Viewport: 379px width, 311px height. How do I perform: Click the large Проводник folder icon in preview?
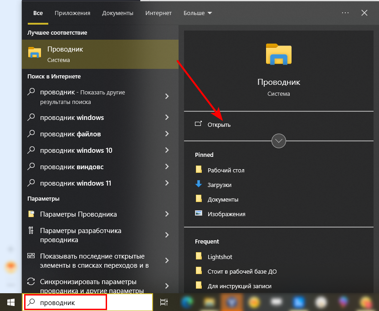tap(278, 54)
